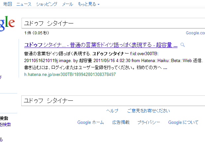Screen dimensions: 205x144
Task: Click the Google.com link at right
Action: point(195,33)
